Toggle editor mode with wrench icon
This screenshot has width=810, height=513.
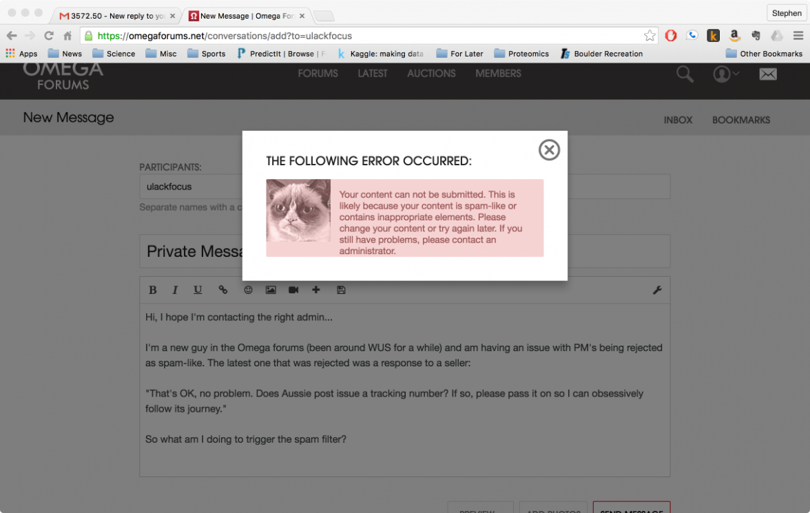(657, 290)
